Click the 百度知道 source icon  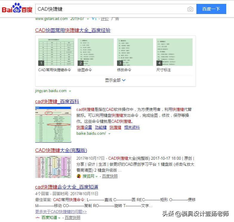point(38,218)
